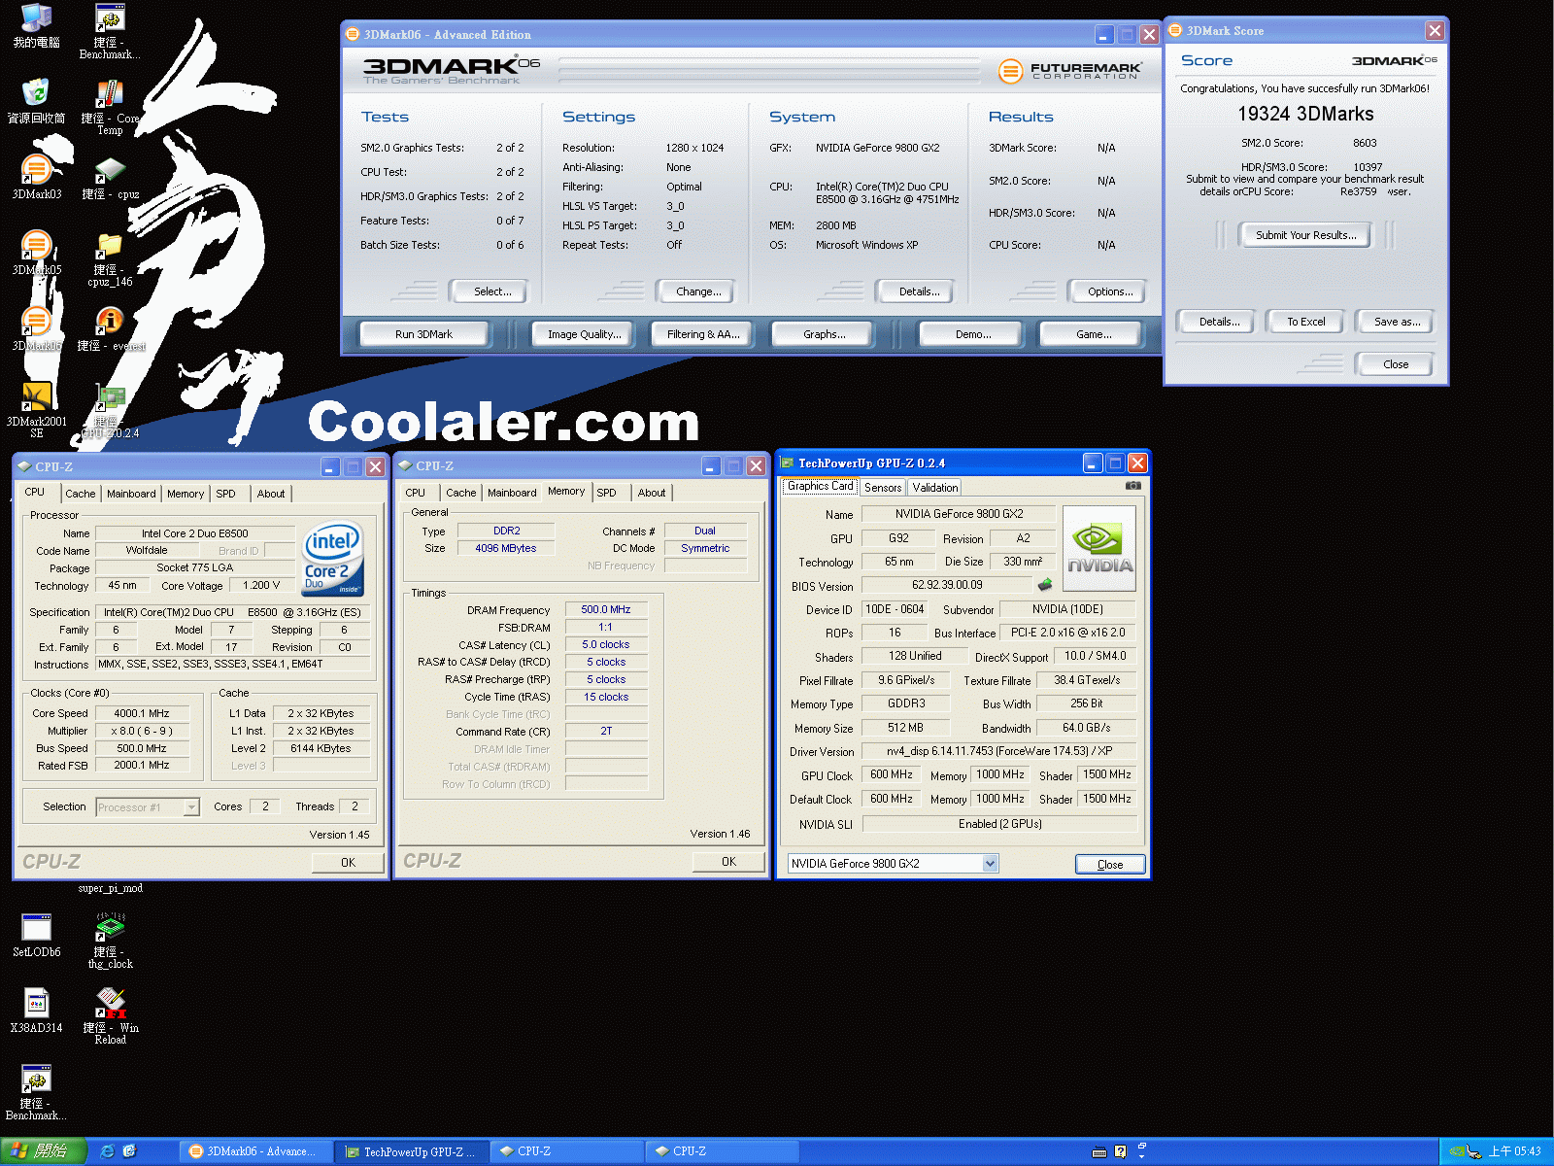
Task: Open the Processor #1 selection dropdown
Action: pos(191,806)
